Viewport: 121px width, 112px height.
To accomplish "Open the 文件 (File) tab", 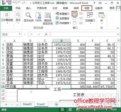I will [6, 8].
